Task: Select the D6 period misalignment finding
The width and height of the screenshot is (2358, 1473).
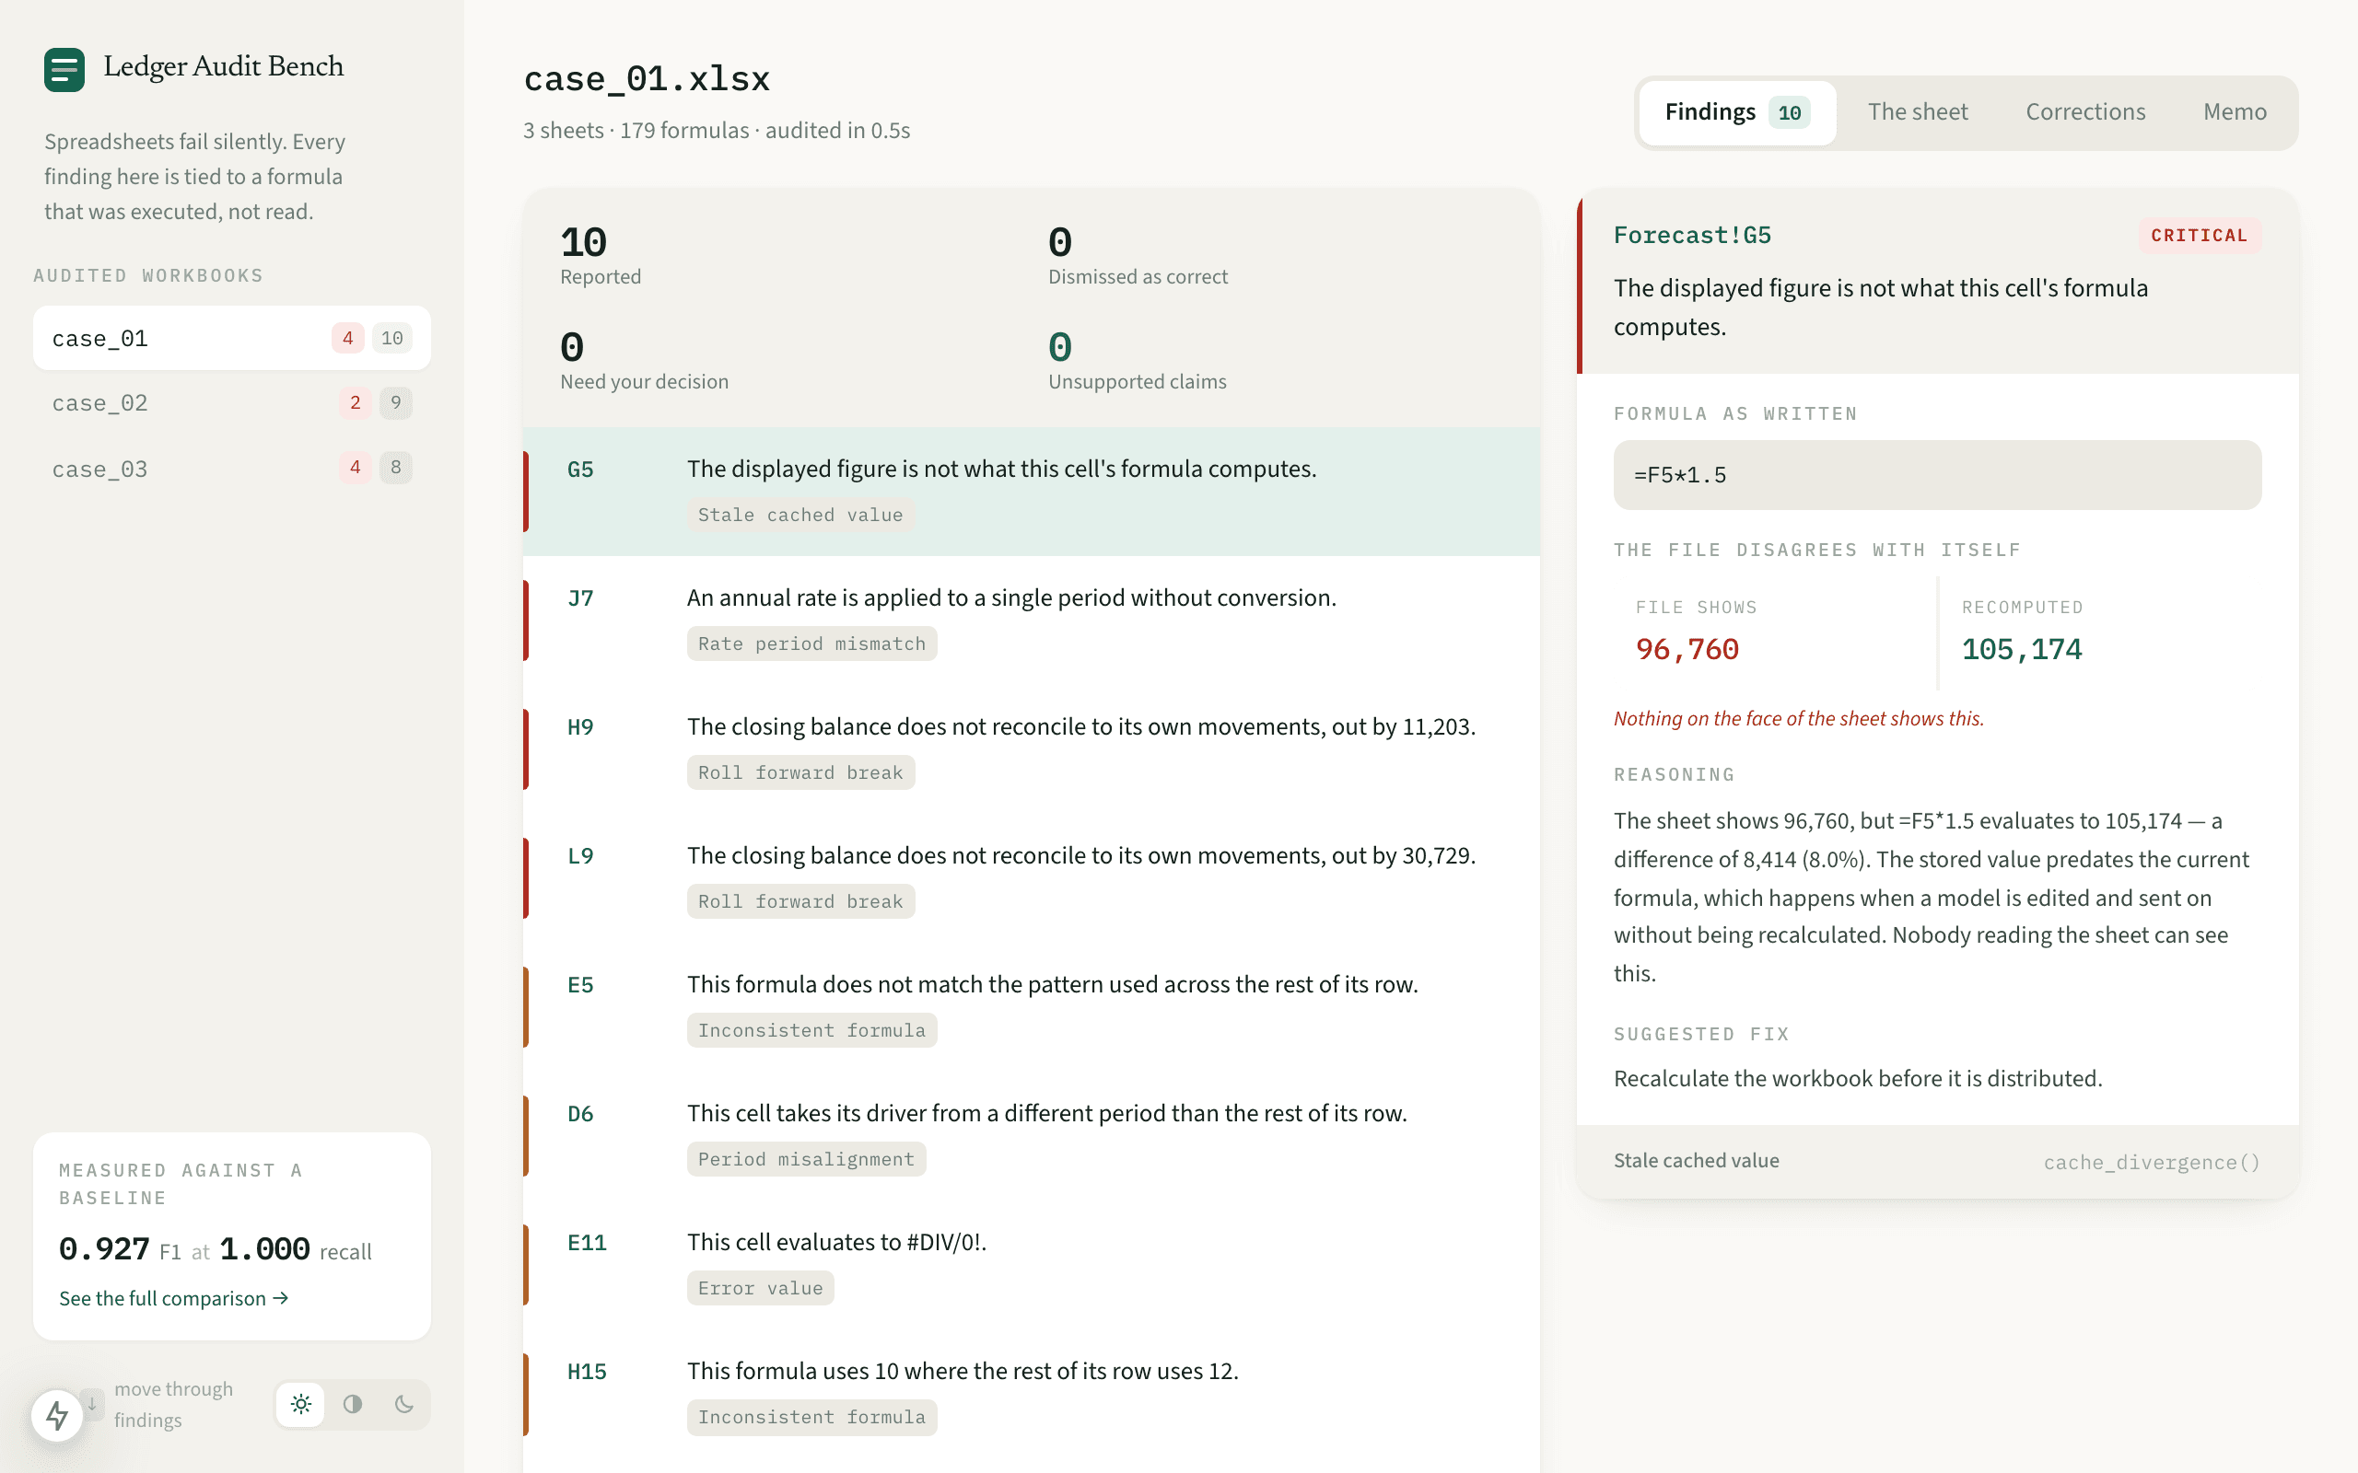Action: (x=1031, y=1134)
